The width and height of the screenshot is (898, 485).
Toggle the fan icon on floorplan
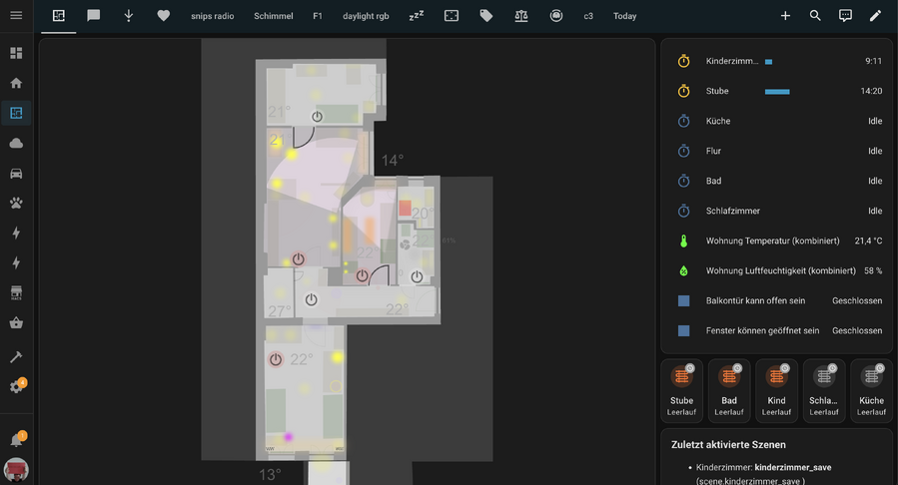406,242
